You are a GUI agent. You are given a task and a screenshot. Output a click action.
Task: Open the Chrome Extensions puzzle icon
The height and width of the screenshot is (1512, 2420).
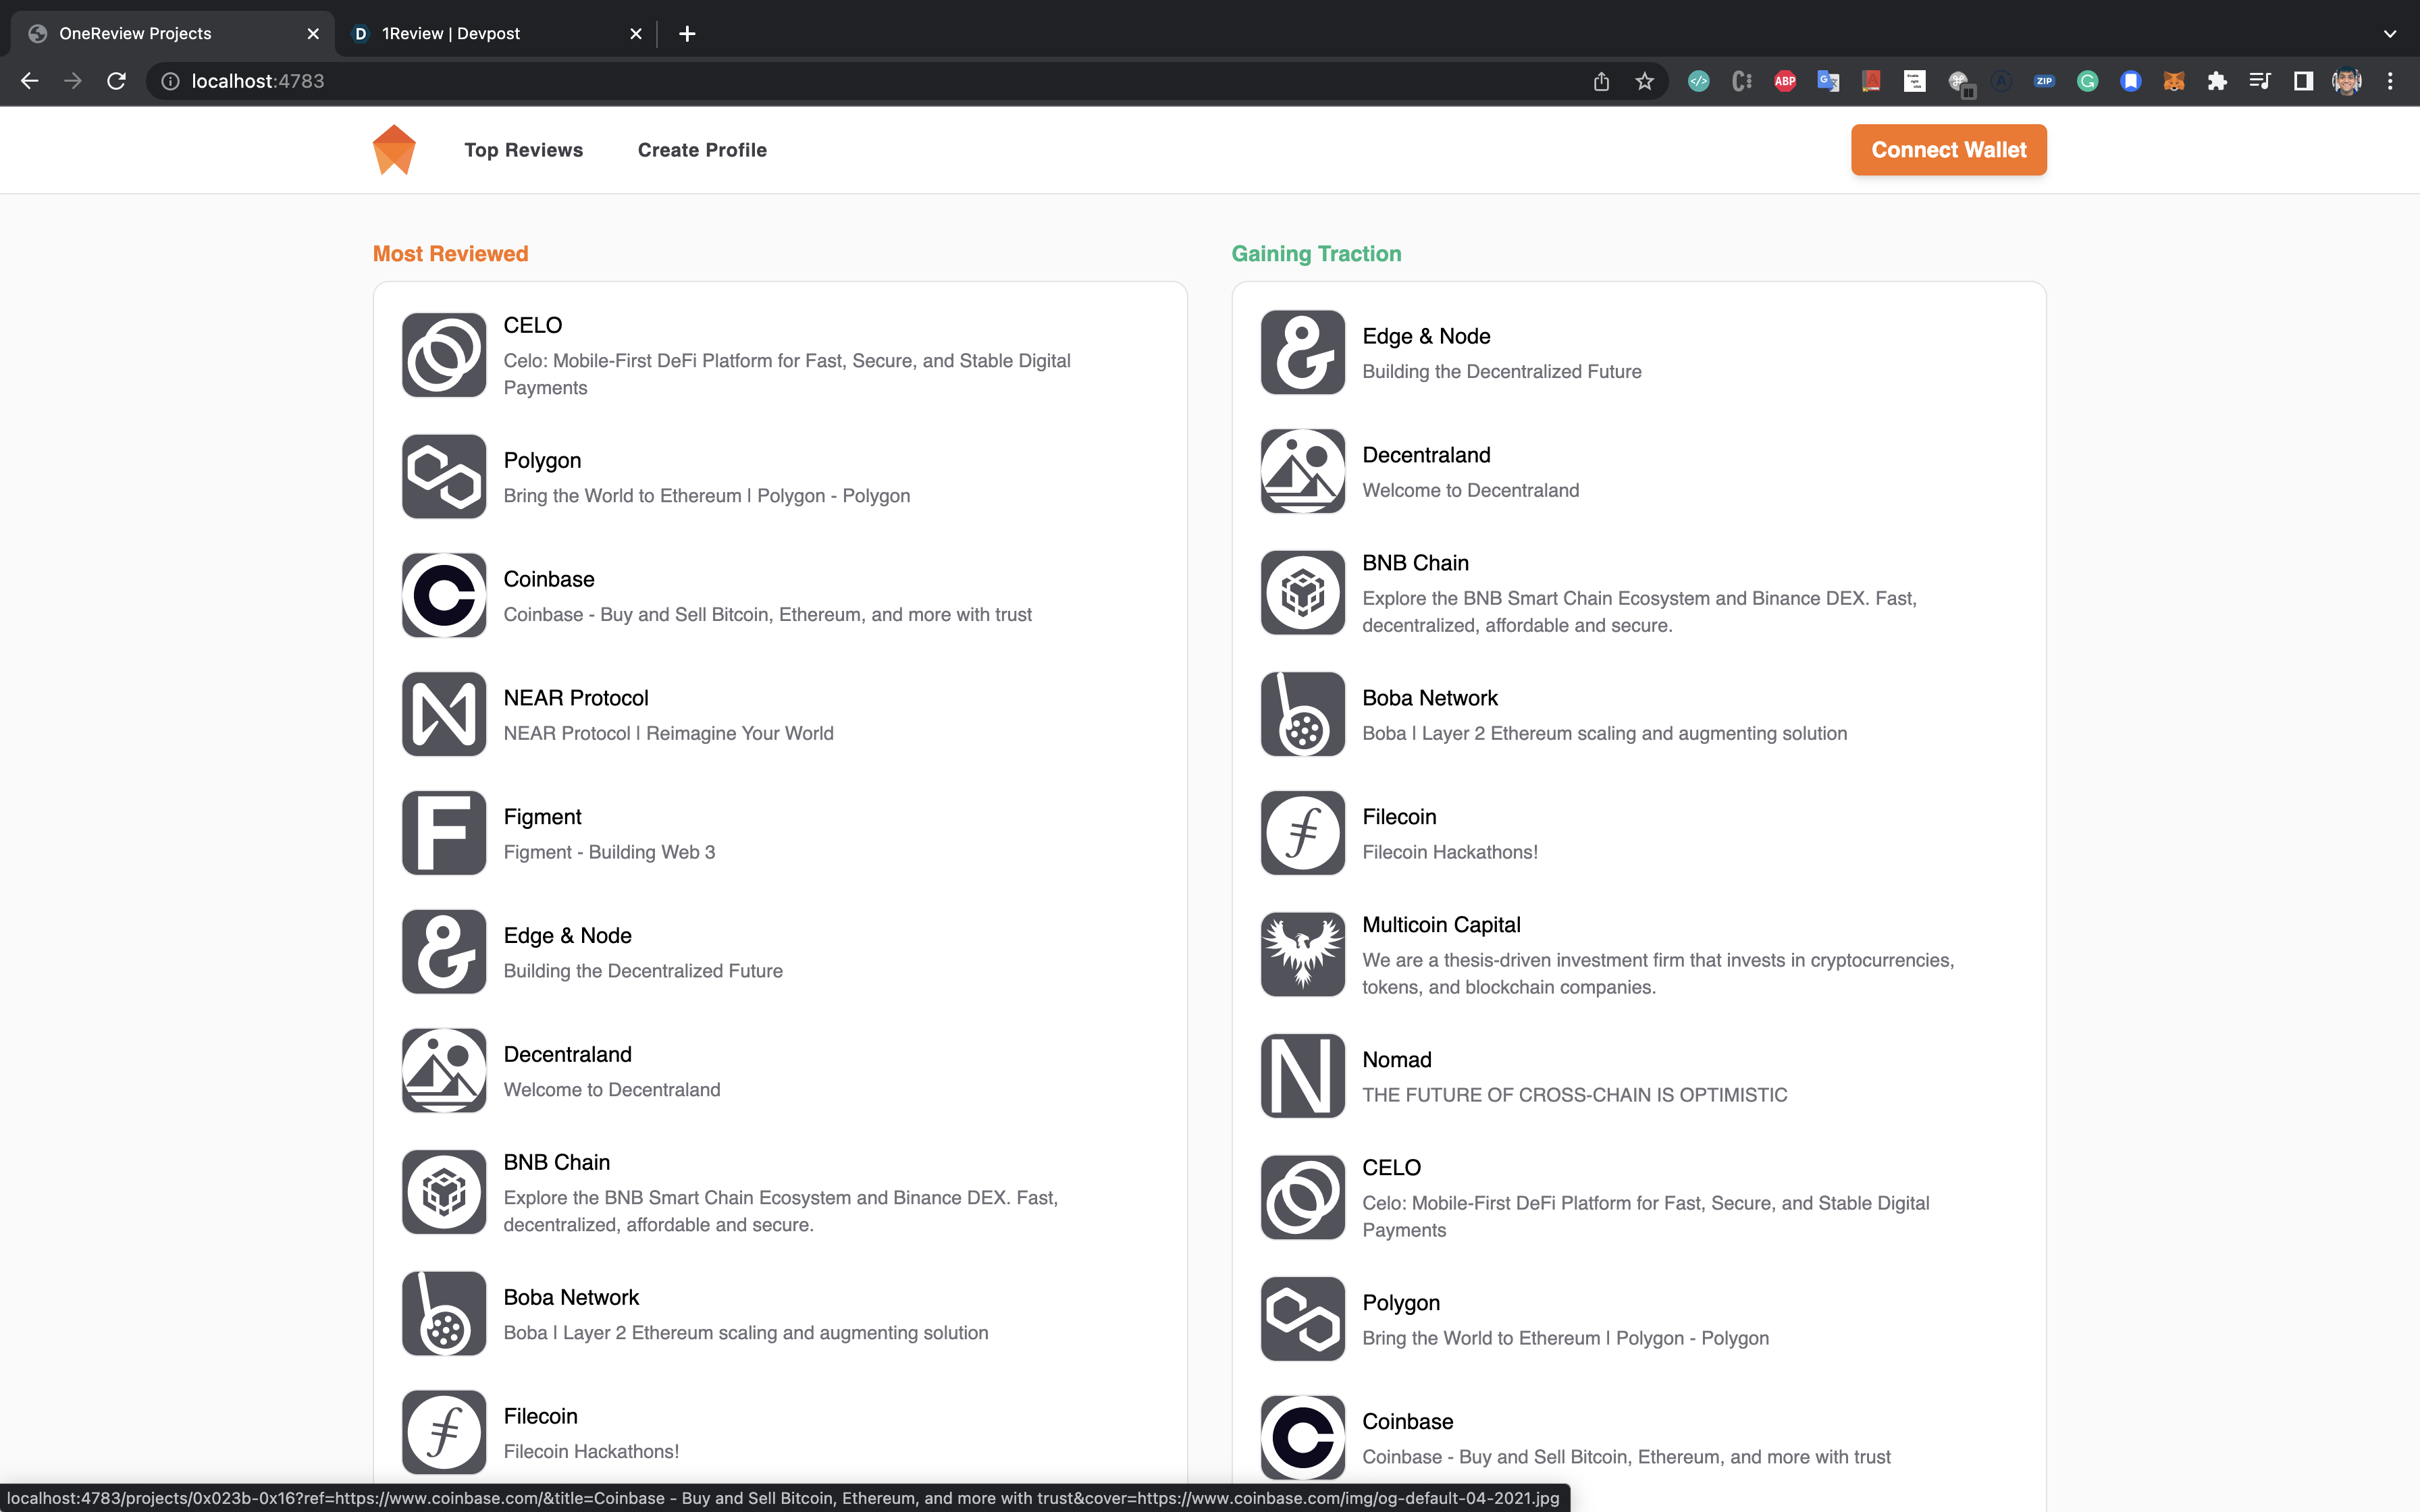point(2217,81)
